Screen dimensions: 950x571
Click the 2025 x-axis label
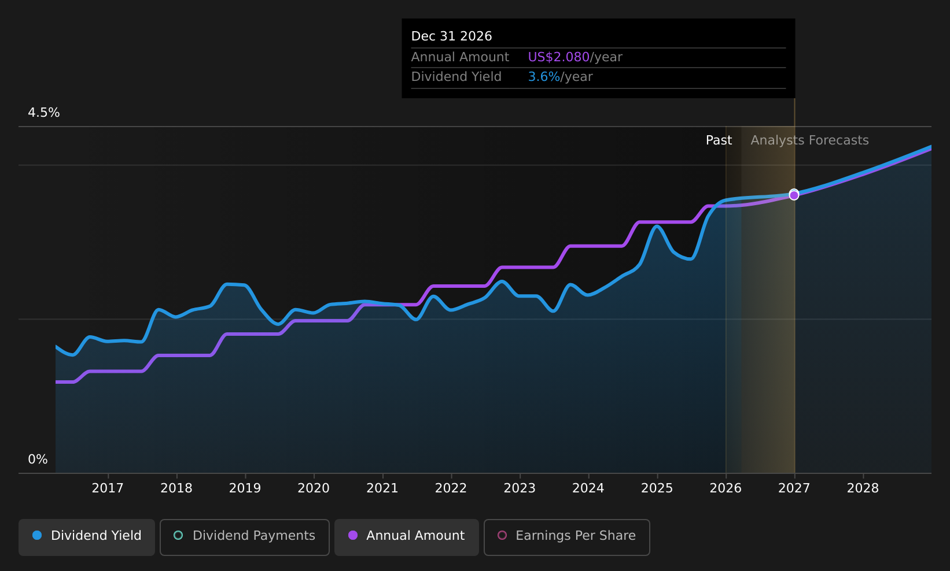coord(657,488)
